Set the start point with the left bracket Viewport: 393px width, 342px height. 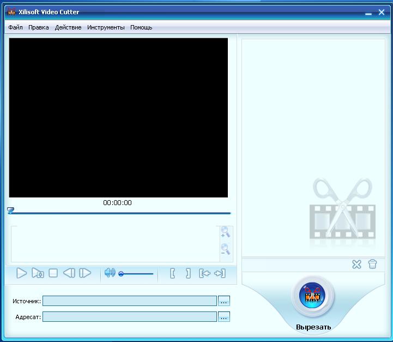[x=172, y=273]
